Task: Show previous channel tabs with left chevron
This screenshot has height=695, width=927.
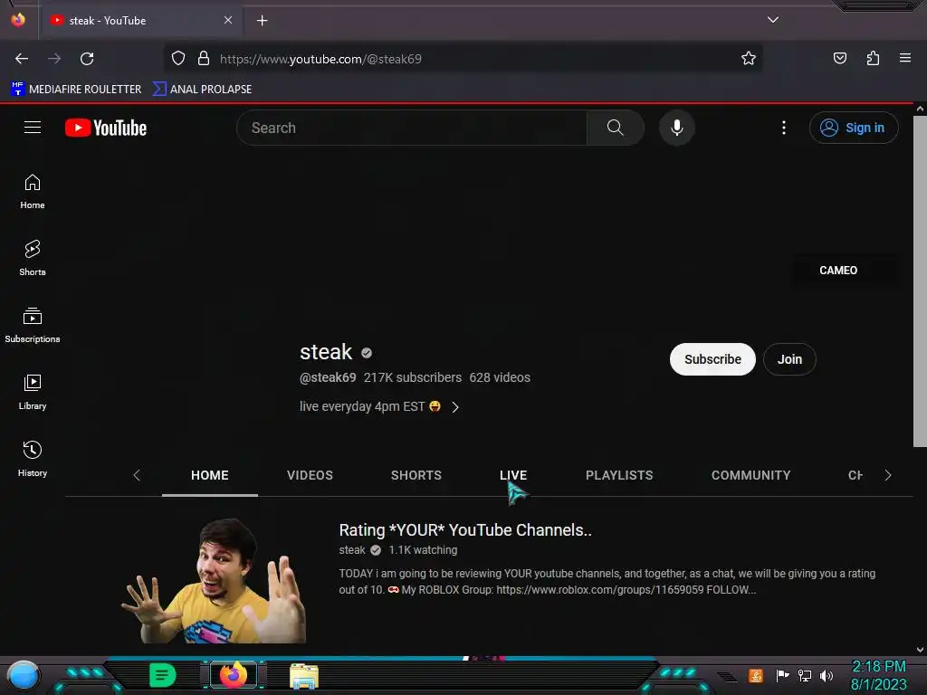Action: tap(137, 475)
